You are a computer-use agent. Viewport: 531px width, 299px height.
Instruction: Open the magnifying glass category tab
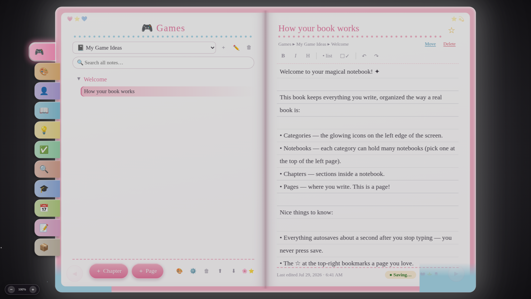47,169
